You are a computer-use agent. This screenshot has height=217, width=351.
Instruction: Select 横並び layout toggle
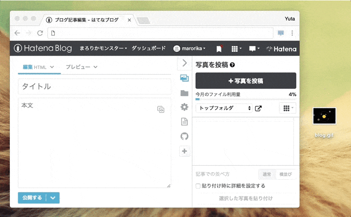click(x=285, y=174)
